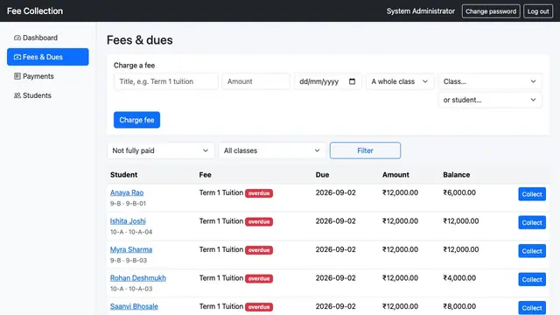560x315 pixels.
Task: Click System Administrator user label
Action: (x=421, y=11)
